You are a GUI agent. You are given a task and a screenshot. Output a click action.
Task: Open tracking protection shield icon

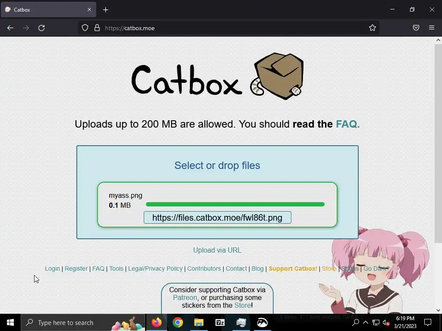tap(85, 28)
